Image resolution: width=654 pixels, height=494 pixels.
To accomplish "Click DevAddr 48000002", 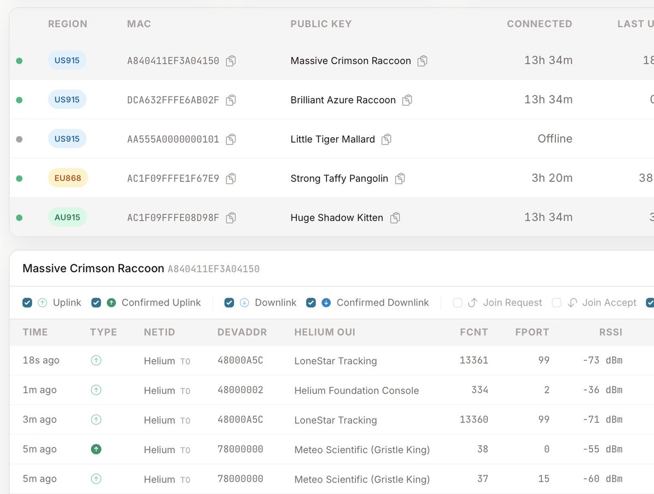I will click(240, 390).
